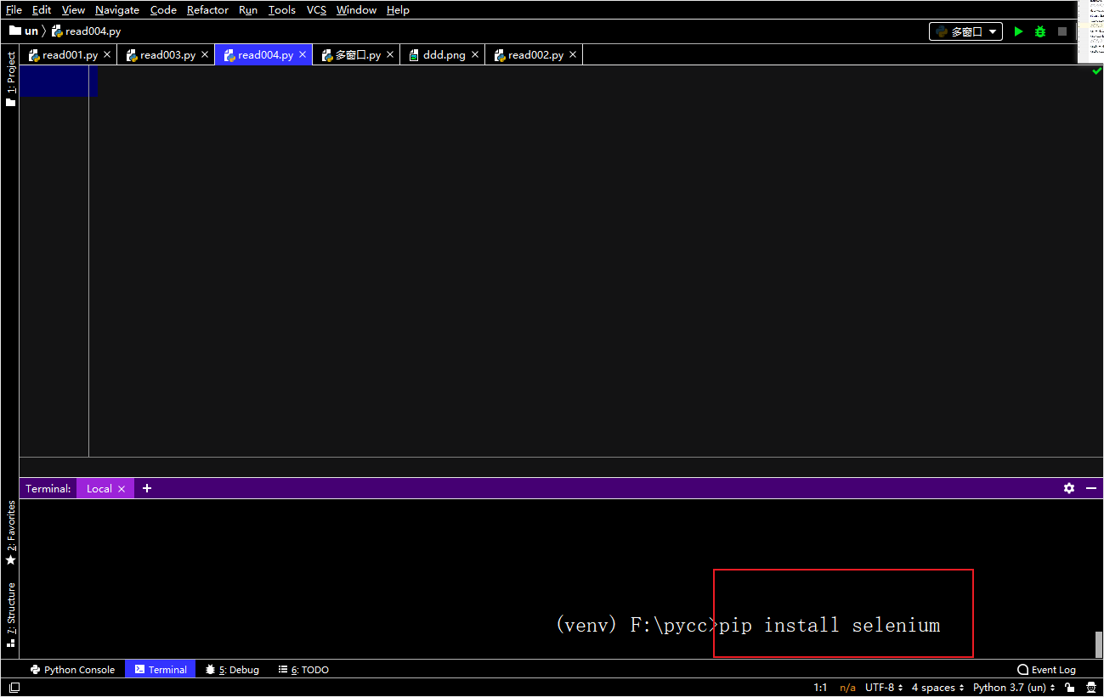Click the gray Stop square icon
Image resolution: width=1104 pixels, height=697 pixels.
point(1062,31)
